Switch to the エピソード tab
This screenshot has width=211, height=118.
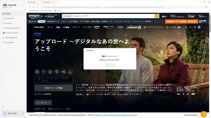point(40,109)
